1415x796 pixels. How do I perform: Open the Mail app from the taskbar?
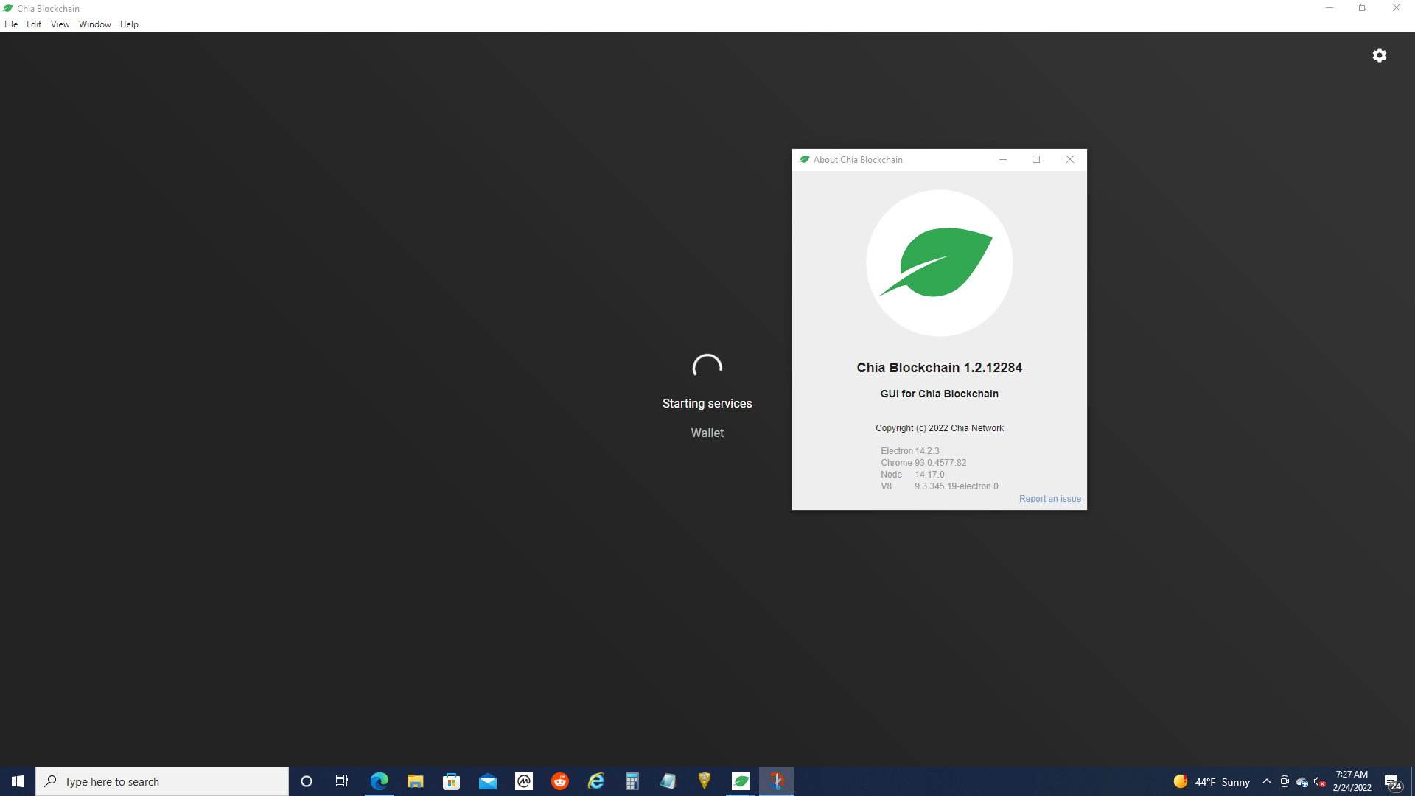pos(487,781)
